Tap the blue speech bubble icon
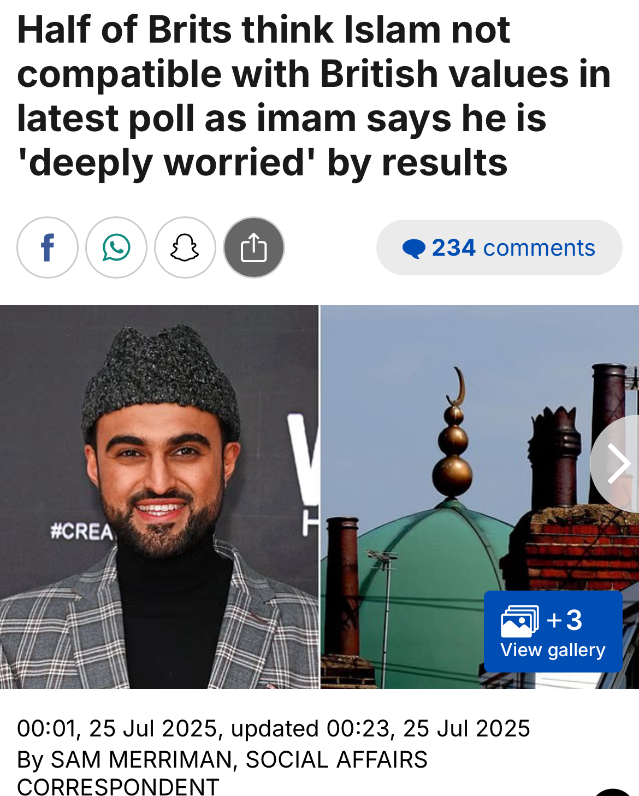 coord(413,249)
